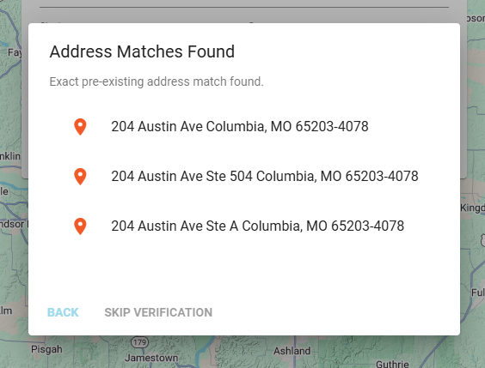This screenshot has width=485, height=368.
Task: Click the orange pin beside 204 Austin Ave Columbia
Action: coord(80,127)
